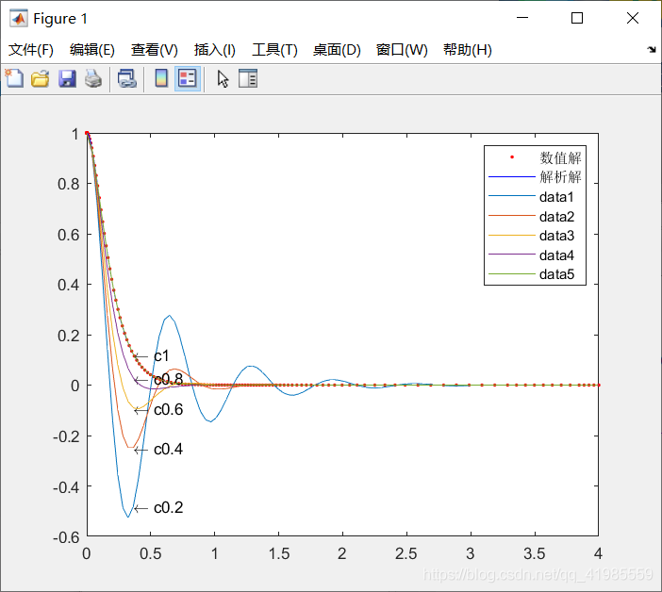Open the 查看(V) menu
Screen dimensions: 662x592
coord(154,50)
